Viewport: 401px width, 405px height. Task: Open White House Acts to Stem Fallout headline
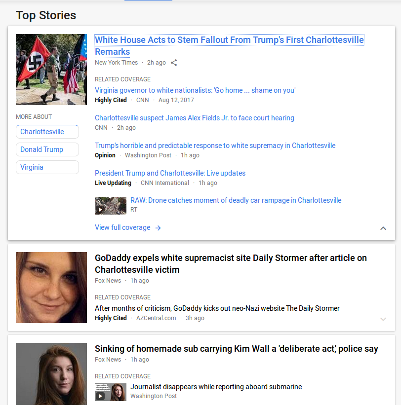click(229, 46)
